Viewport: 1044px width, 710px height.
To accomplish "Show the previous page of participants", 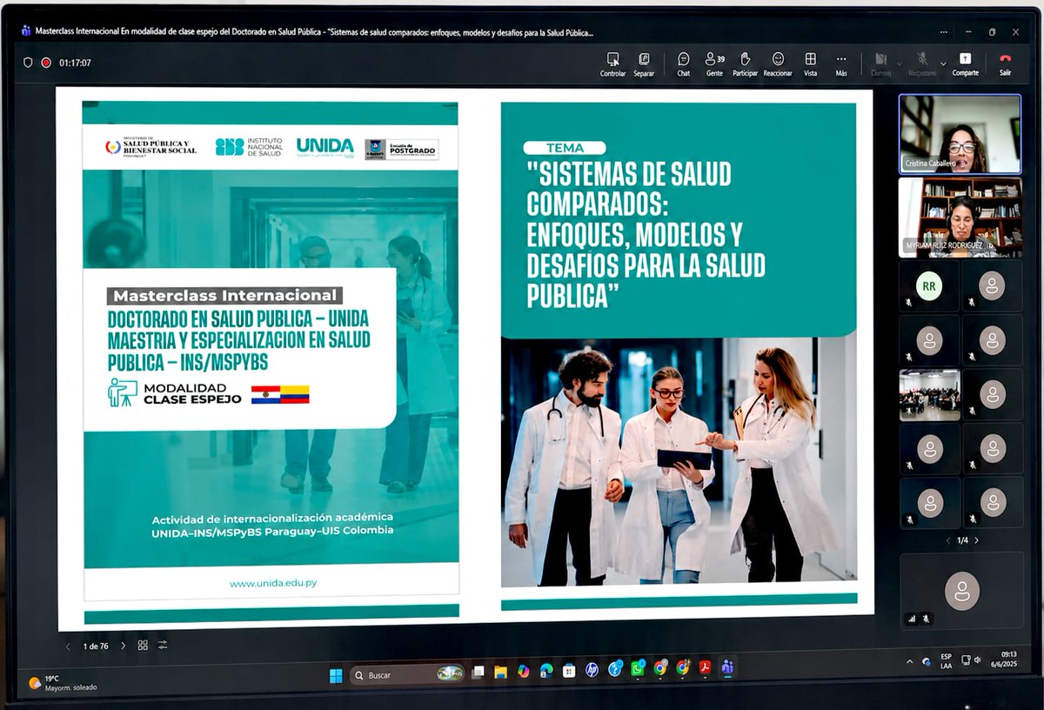I will click(947, 540).
